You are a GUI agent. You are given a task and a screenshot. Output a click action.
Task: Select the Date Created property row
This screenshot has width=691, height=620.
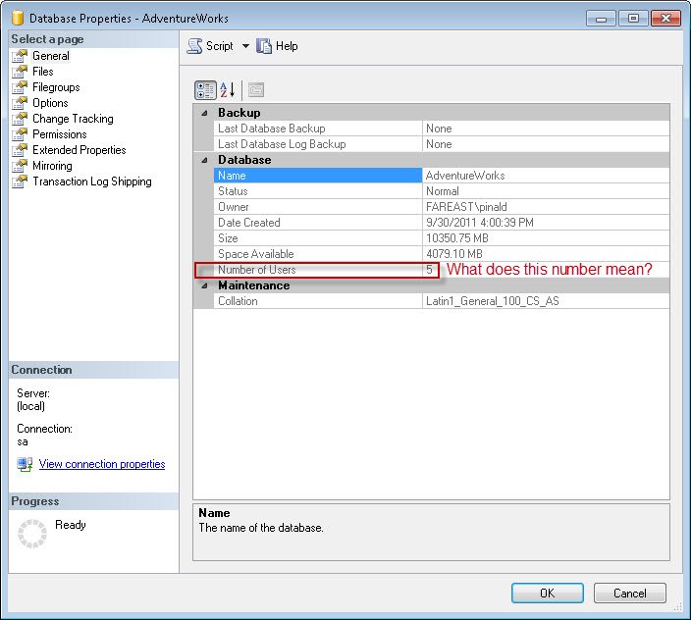point(441,223)
